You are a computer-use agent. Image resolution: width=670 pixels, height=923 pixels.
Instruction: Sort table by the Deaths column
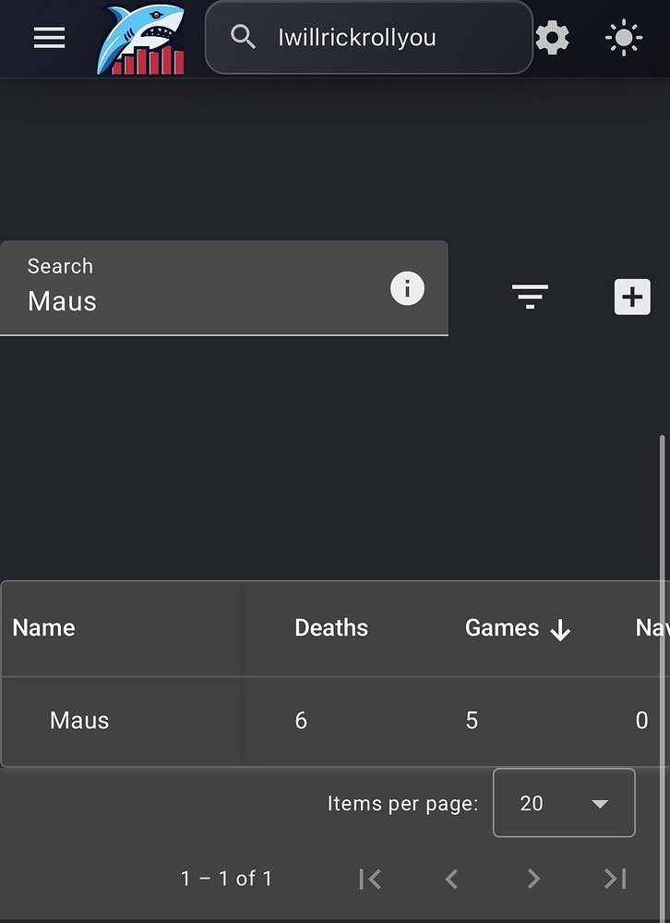tap(331, 628)
